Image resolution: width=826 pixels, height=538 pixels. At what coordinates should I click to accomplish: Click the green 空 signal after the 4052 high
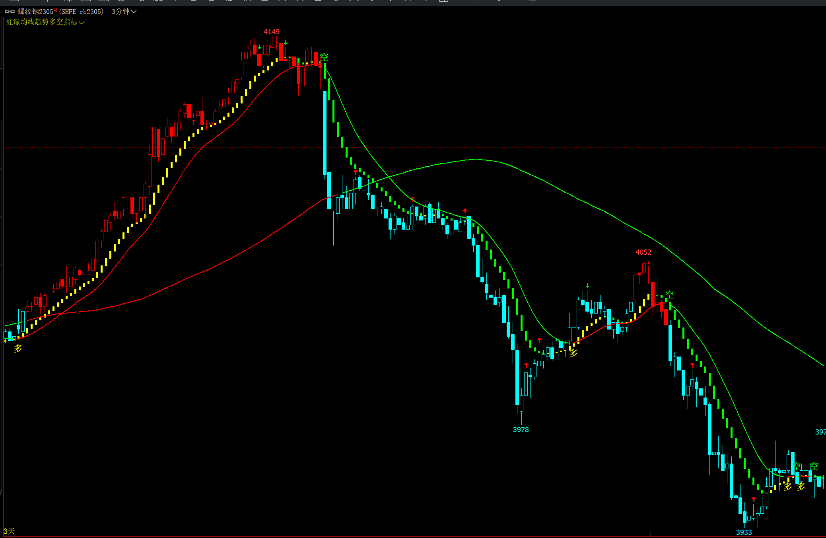(670, 294)
